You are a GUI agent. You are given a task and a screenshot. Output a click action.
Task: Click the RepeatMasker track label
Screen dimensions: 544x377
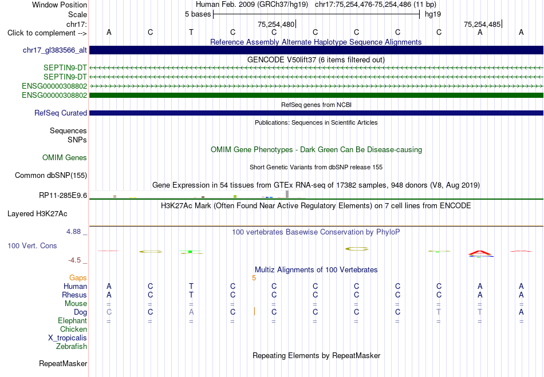[x=63, y=363]
